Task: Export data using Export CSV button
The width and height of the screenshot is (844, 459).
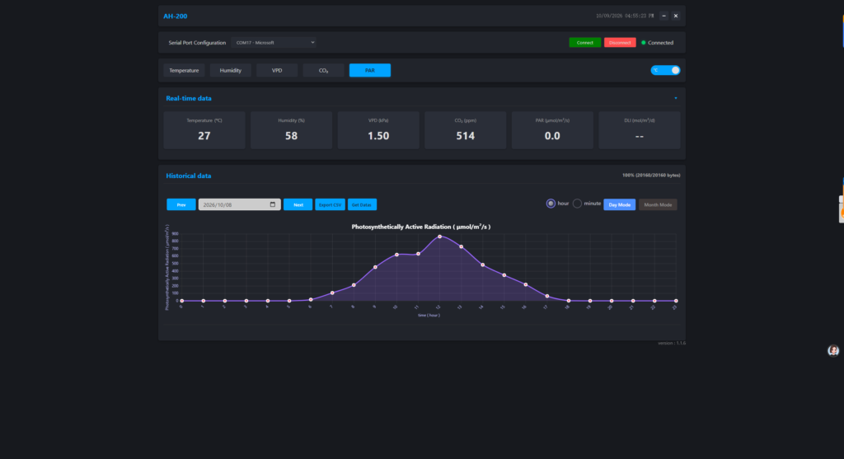Action: click(330, 204)
